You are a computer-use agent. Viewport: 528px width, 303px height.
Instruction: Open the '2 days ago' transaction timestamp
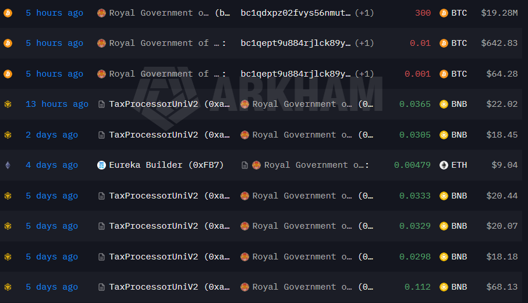coord(52,135)
